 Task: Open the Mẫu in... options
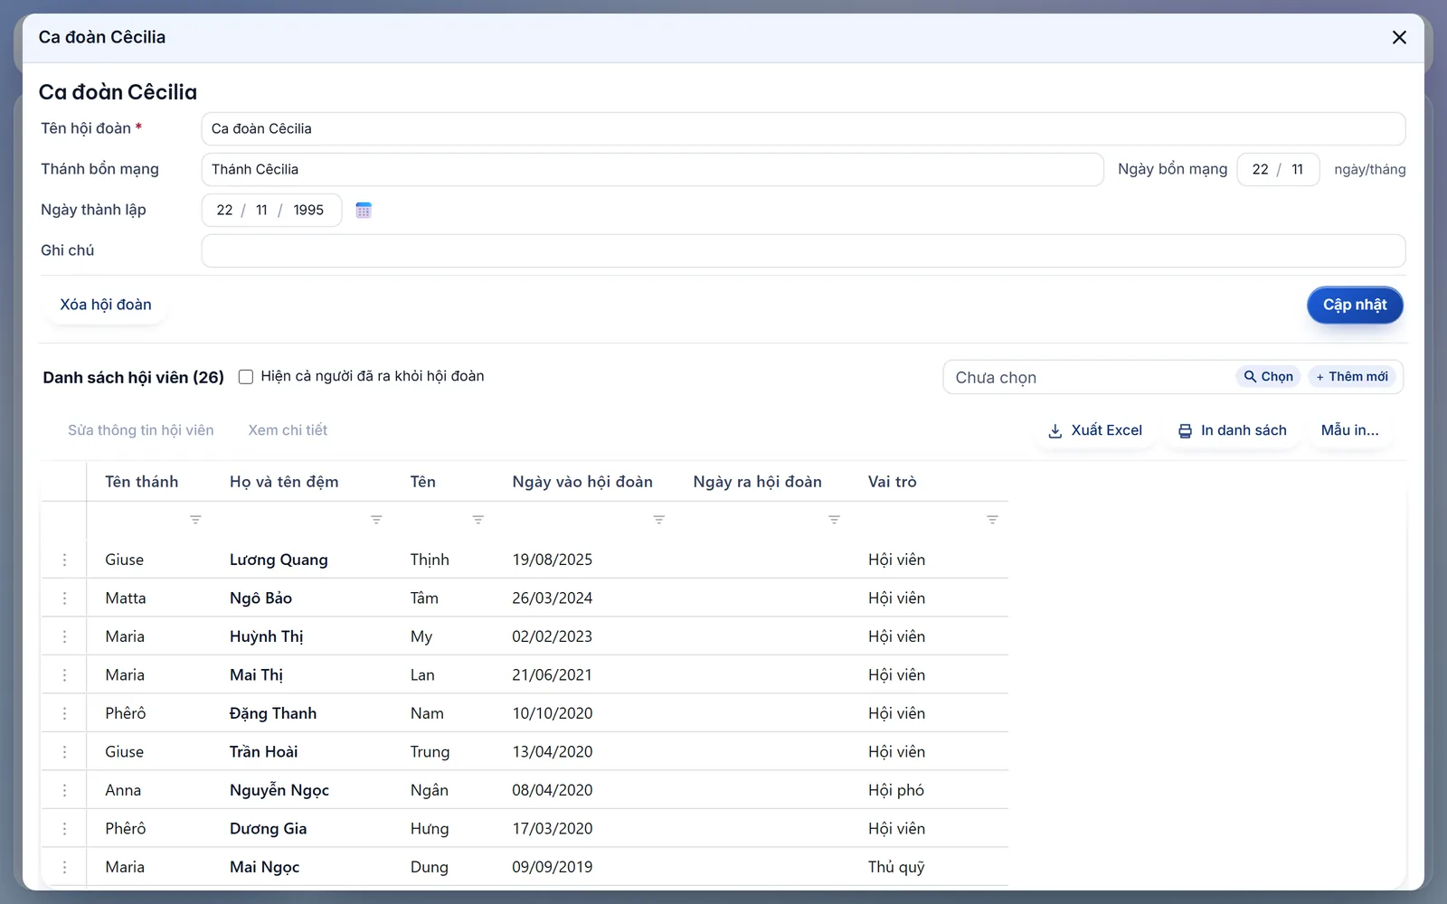pyautogui.click(x=1350, y=430)
